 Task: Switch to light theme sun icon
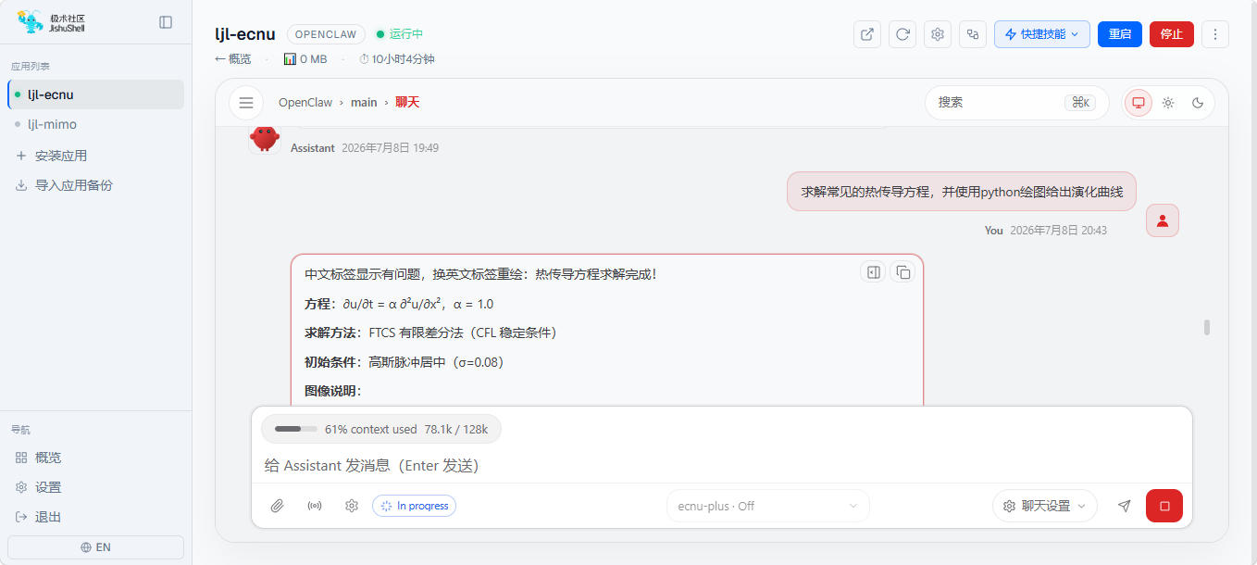[x=1168, y=103]
